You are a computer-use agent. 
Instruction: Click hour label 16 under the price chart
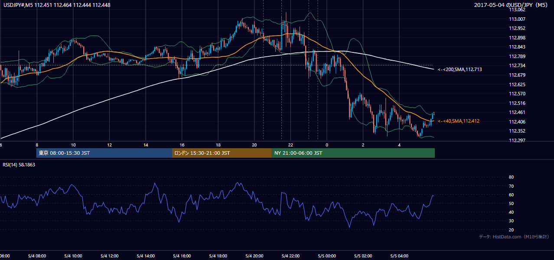coord(182,145)
